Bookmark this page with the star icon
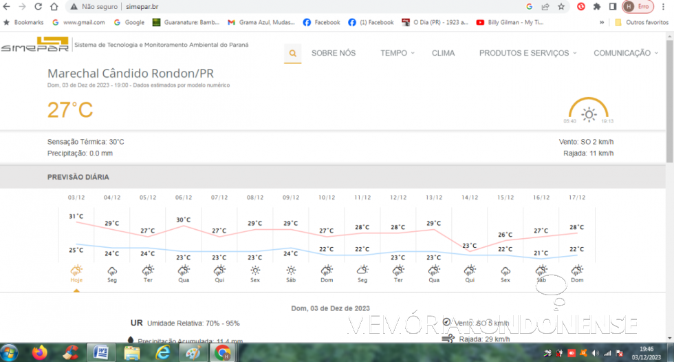 pos(562,6)
